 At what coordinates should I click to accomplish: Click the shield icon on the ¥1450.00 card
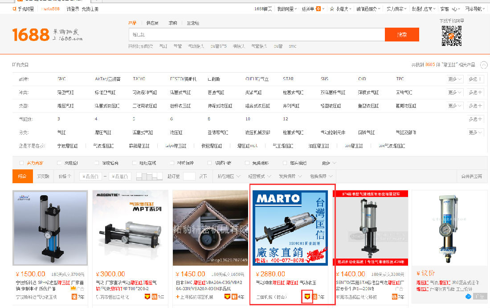228,296
